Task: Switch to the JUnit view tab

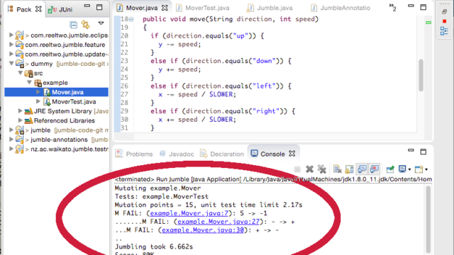Action: click(x=60, y=9)
